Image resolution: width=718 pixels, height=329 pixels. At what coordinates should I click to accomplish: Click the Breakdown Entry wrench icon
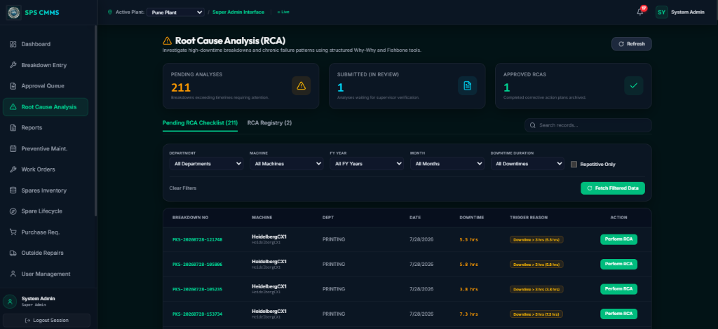click(x=13, y=65)
